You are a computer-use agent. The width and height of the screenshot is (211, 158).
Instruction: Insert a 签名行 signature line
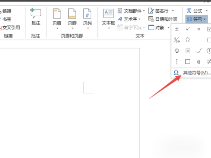point(159,11)
